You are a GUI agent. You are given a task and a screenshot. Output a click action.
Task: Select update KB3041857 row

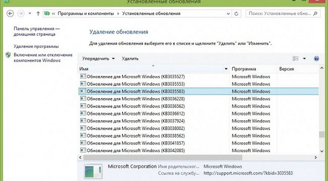(x=198, y=143)
